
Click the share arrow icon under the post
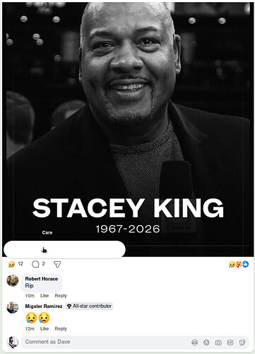click(x=57, y=264)
